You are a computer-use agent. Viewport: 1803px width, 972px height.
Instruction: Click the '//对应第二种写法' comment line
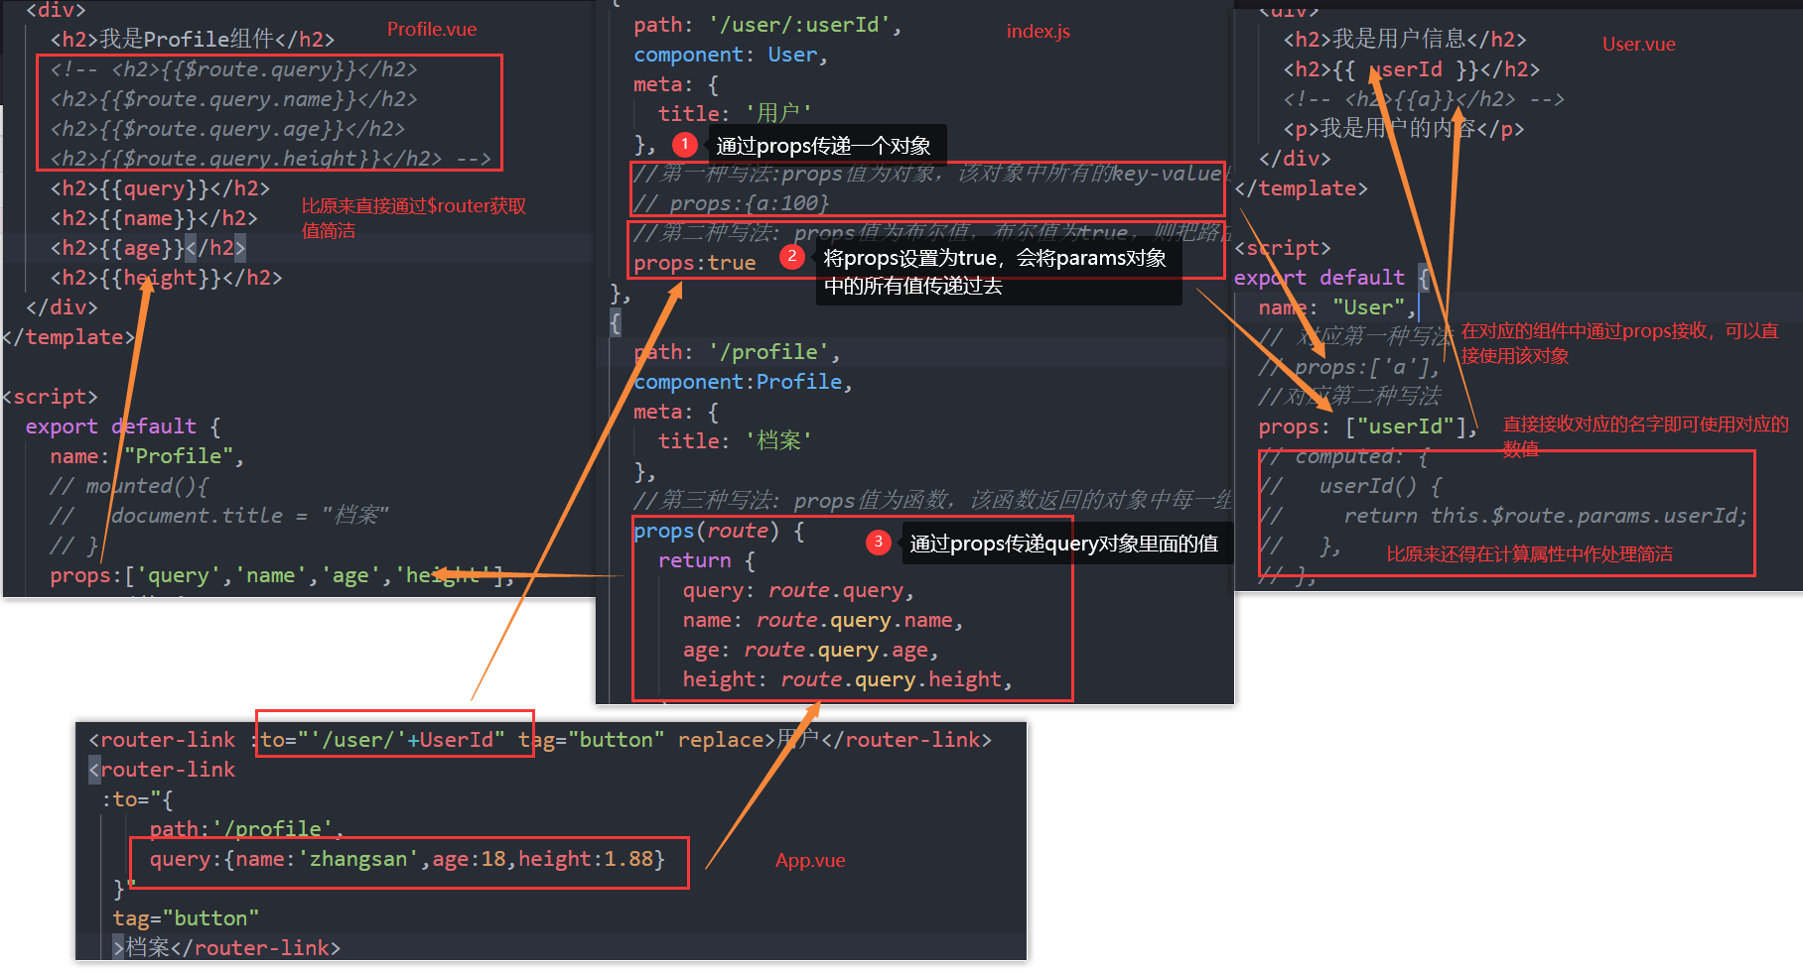1349,397
